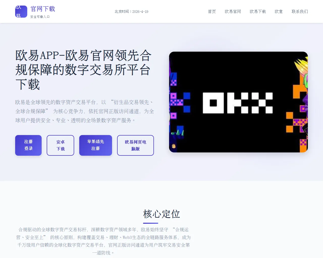Visit the 联系我们 menu link
This screenshot has height=258, width=323.
[300, 12]
